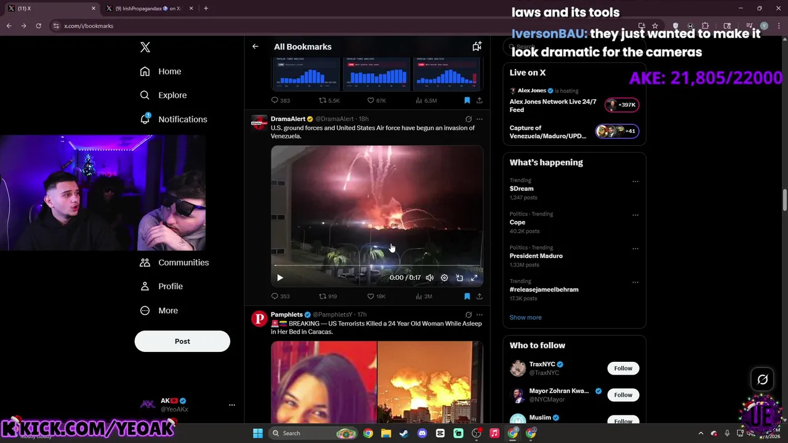Repost the post with 5.5K reposts
788x443 pixels.
click(x=329, y=100)
